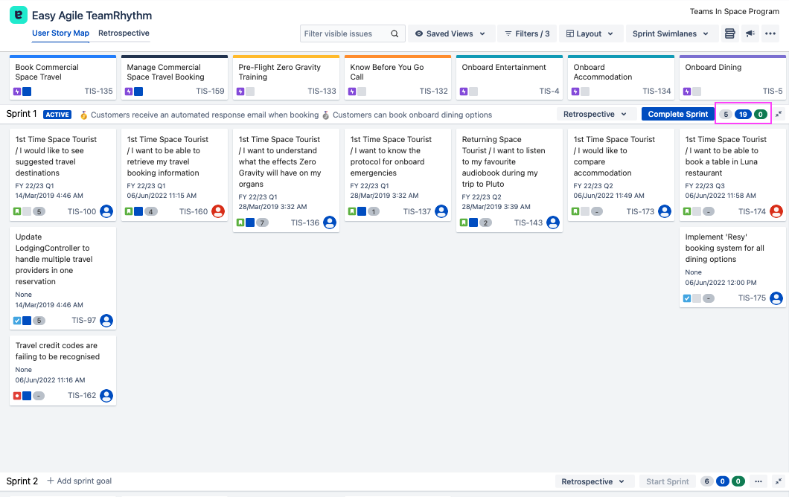This screenshot has height=497, width=789.
Task: Expand the Saved Views dropdown
Action: pyautogui.click(x=450, y=33)
